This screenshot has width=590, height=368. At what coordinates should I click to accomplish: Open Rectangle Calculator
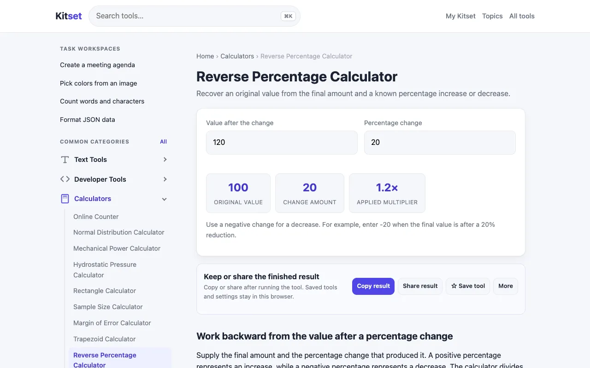105,291
